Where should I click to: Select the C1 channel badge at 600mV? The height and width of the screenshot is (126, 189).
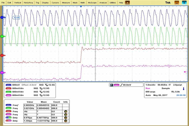pos(9,85)
